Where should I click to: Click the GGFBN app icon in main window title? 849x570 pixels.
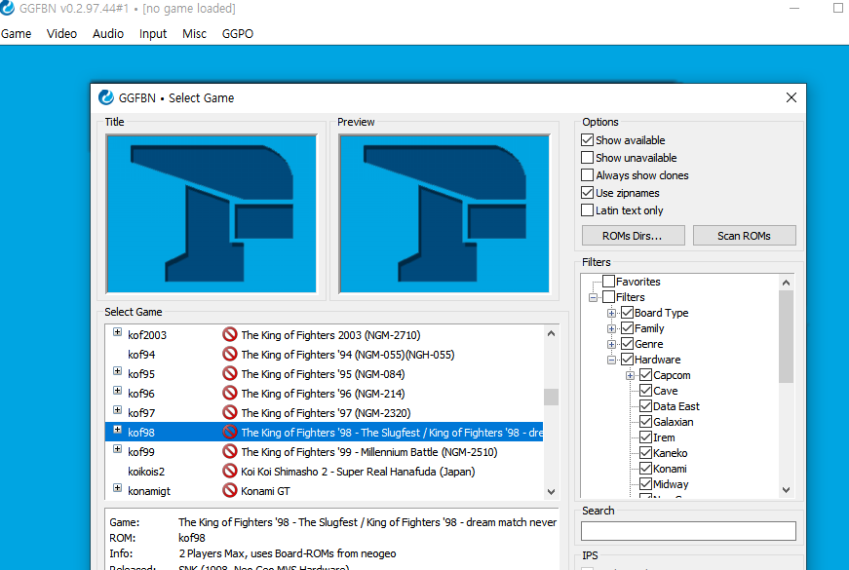pyautogui.click(x=7, y=8)
